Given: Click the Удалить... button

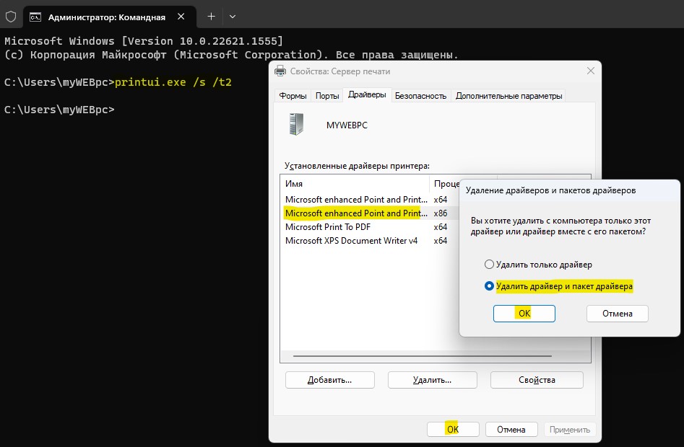Looking at the screenshot, I should pos(433,380).
